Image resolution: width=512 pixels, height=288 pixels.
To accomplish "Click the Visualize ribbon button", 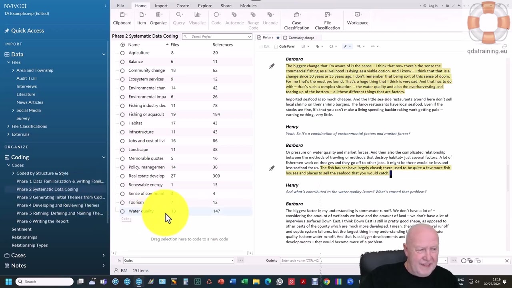I will pos(197,19).
